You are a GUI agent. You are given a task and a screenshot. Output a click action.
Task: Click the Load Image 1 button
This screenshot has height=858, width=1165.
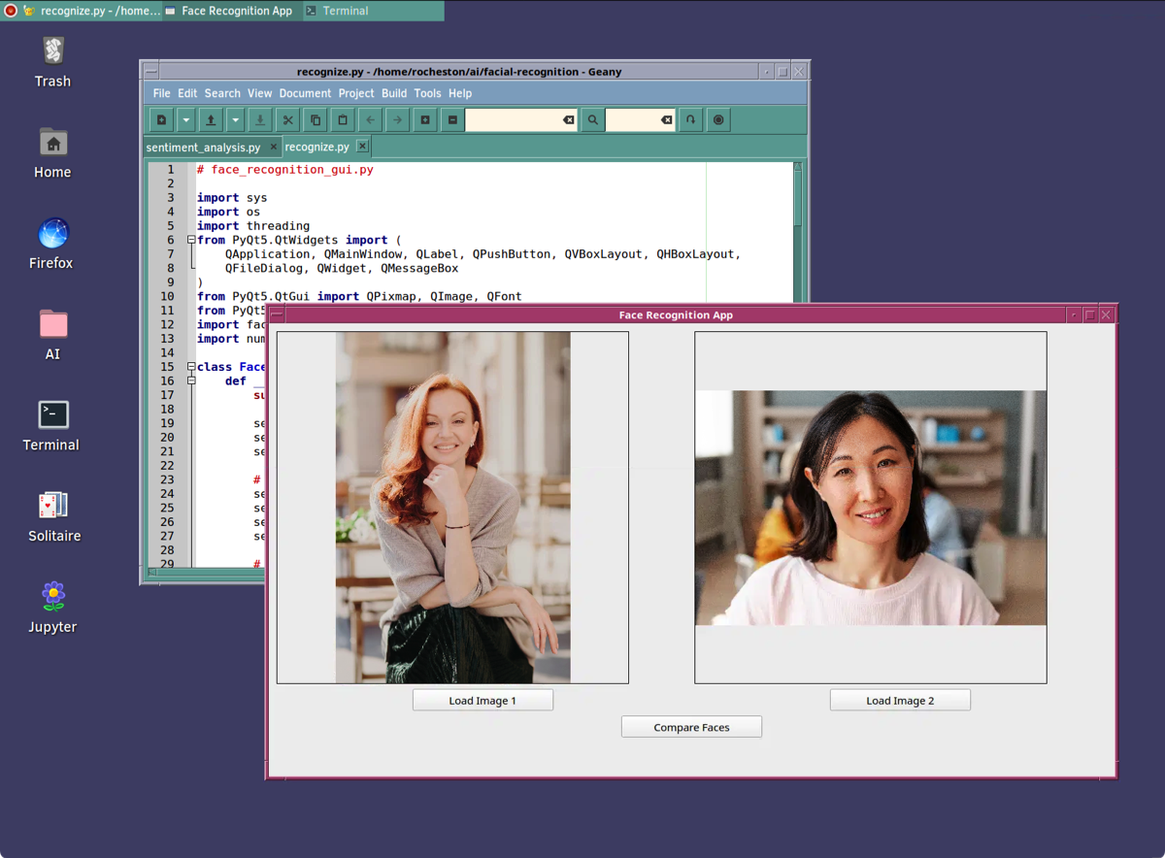(x=483, y=701)
